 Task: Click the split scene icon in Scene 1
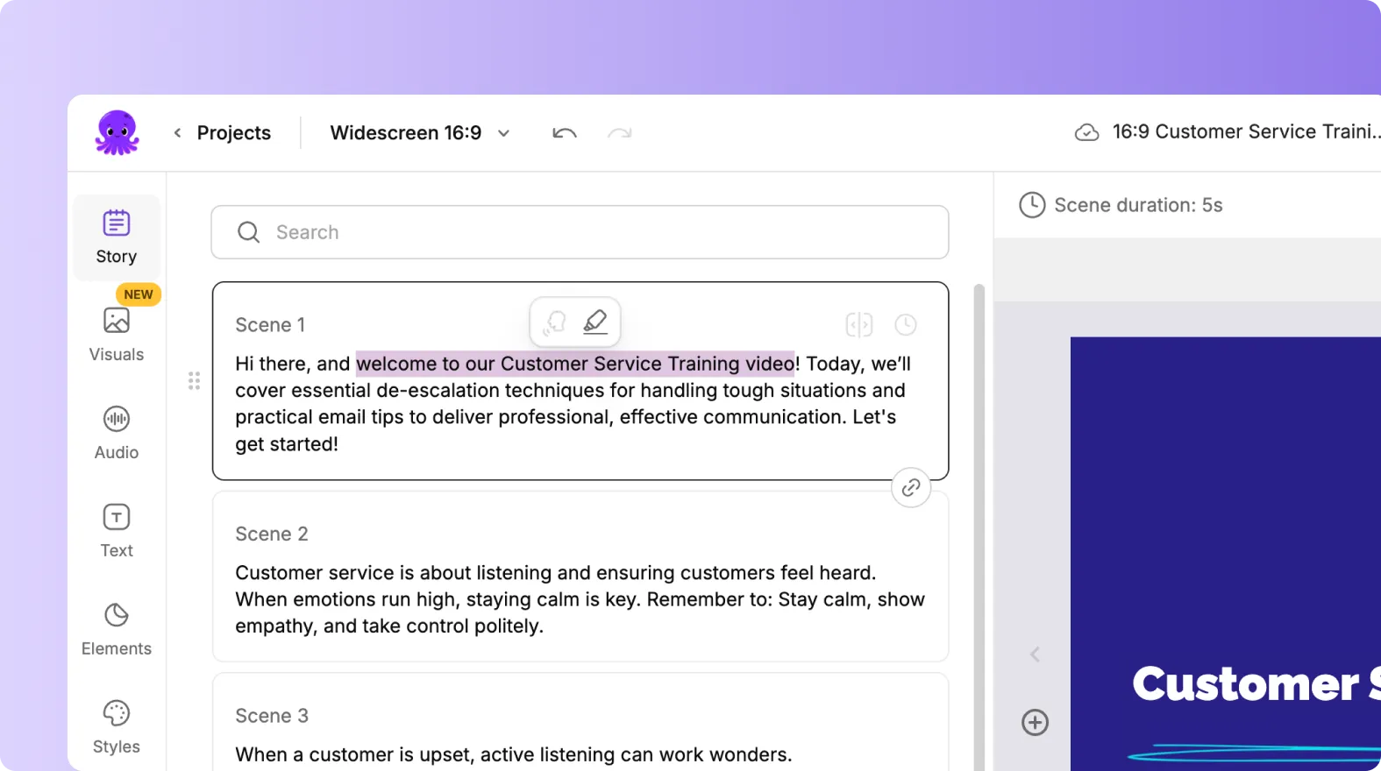[x=859, y=325]
